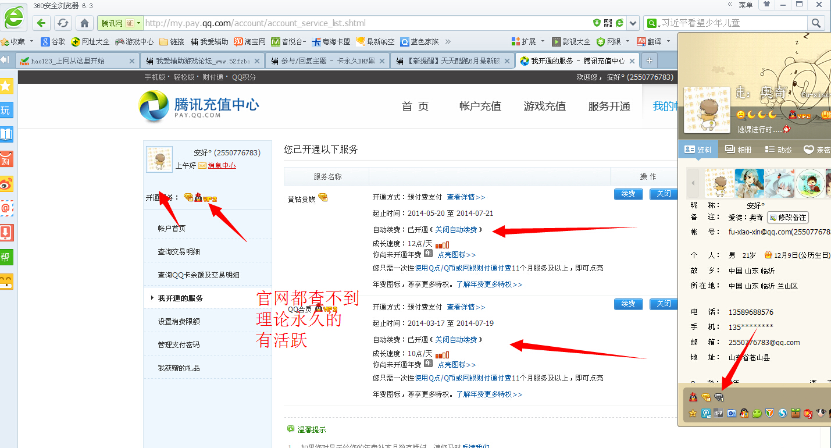Click the yellow diamond icon in QQ panel
Viewport: 831px width, 448px height.
click(706, 397)
